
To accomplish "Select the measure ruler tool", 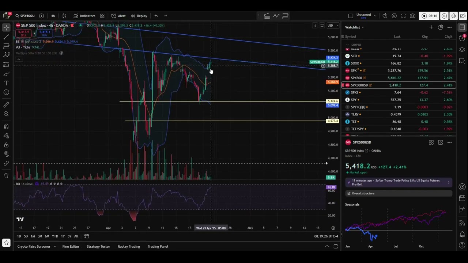I will pos(6,105).
